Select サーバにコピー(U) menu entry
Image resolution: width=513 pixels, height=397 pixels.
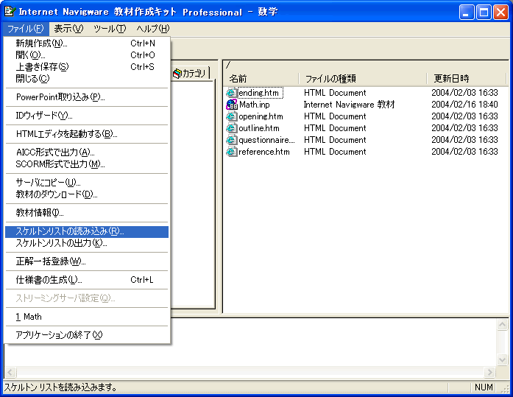pos(87,183)
